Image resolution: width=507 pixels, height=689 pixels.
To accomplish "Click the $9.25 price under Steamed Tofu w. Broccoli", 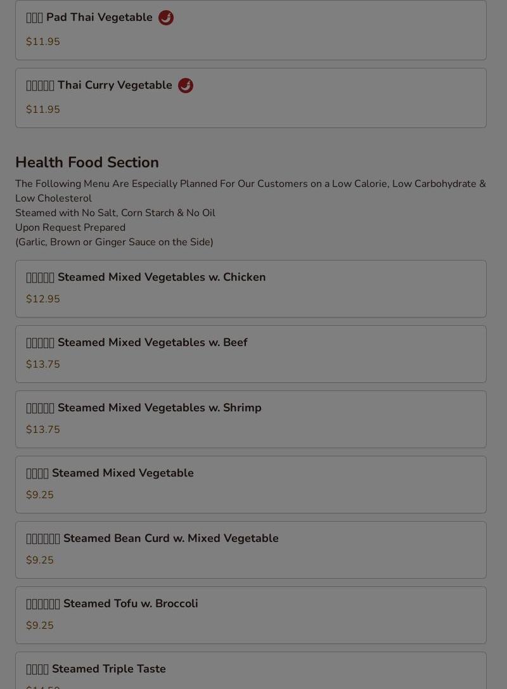I will coord(40,625).
